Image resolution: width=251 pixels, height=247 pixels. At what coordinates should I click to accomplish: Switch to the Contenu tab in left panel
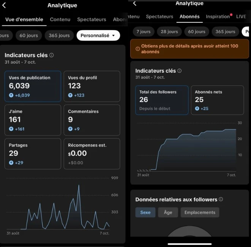[60, 19]
